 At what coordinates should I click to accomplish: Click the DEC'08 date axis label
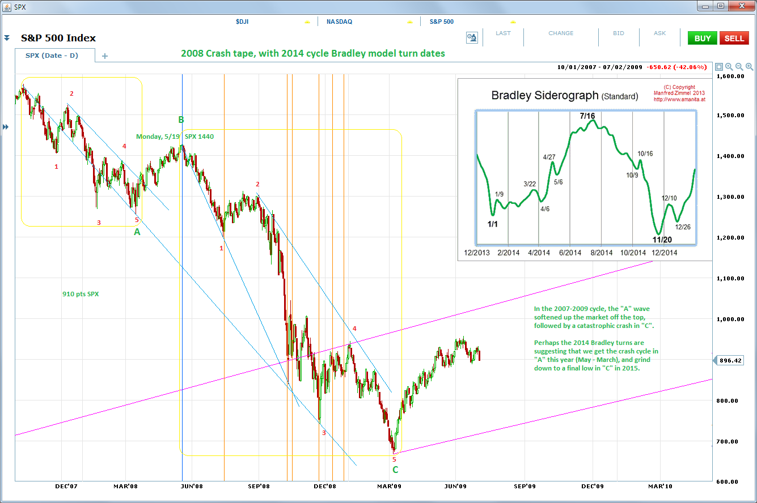pyautogui.click(x=325, y=486)
